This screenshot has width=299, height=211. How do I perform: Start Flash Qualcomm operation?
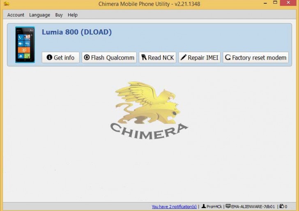point(109,58)
